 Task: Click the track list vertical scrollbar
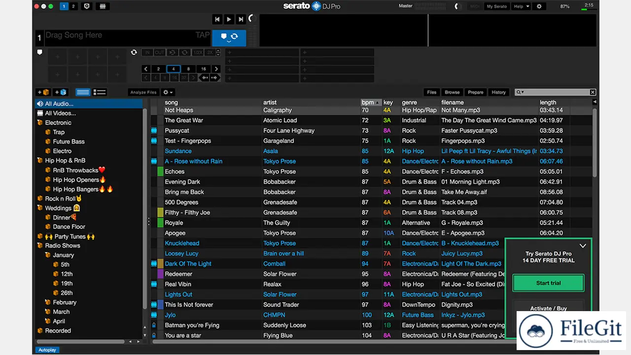coord(595,143)
